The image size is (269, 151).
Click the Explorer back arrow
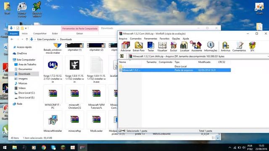click(x=12, y=39)
